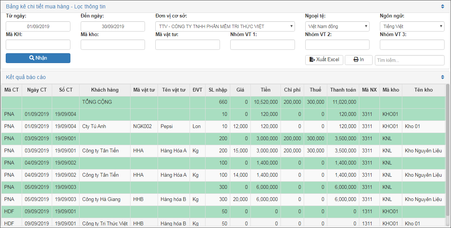The height and width of the screenshot is (228, 451).
Task: Click the SL nhập column header
Action: click(x=218, y=90)
